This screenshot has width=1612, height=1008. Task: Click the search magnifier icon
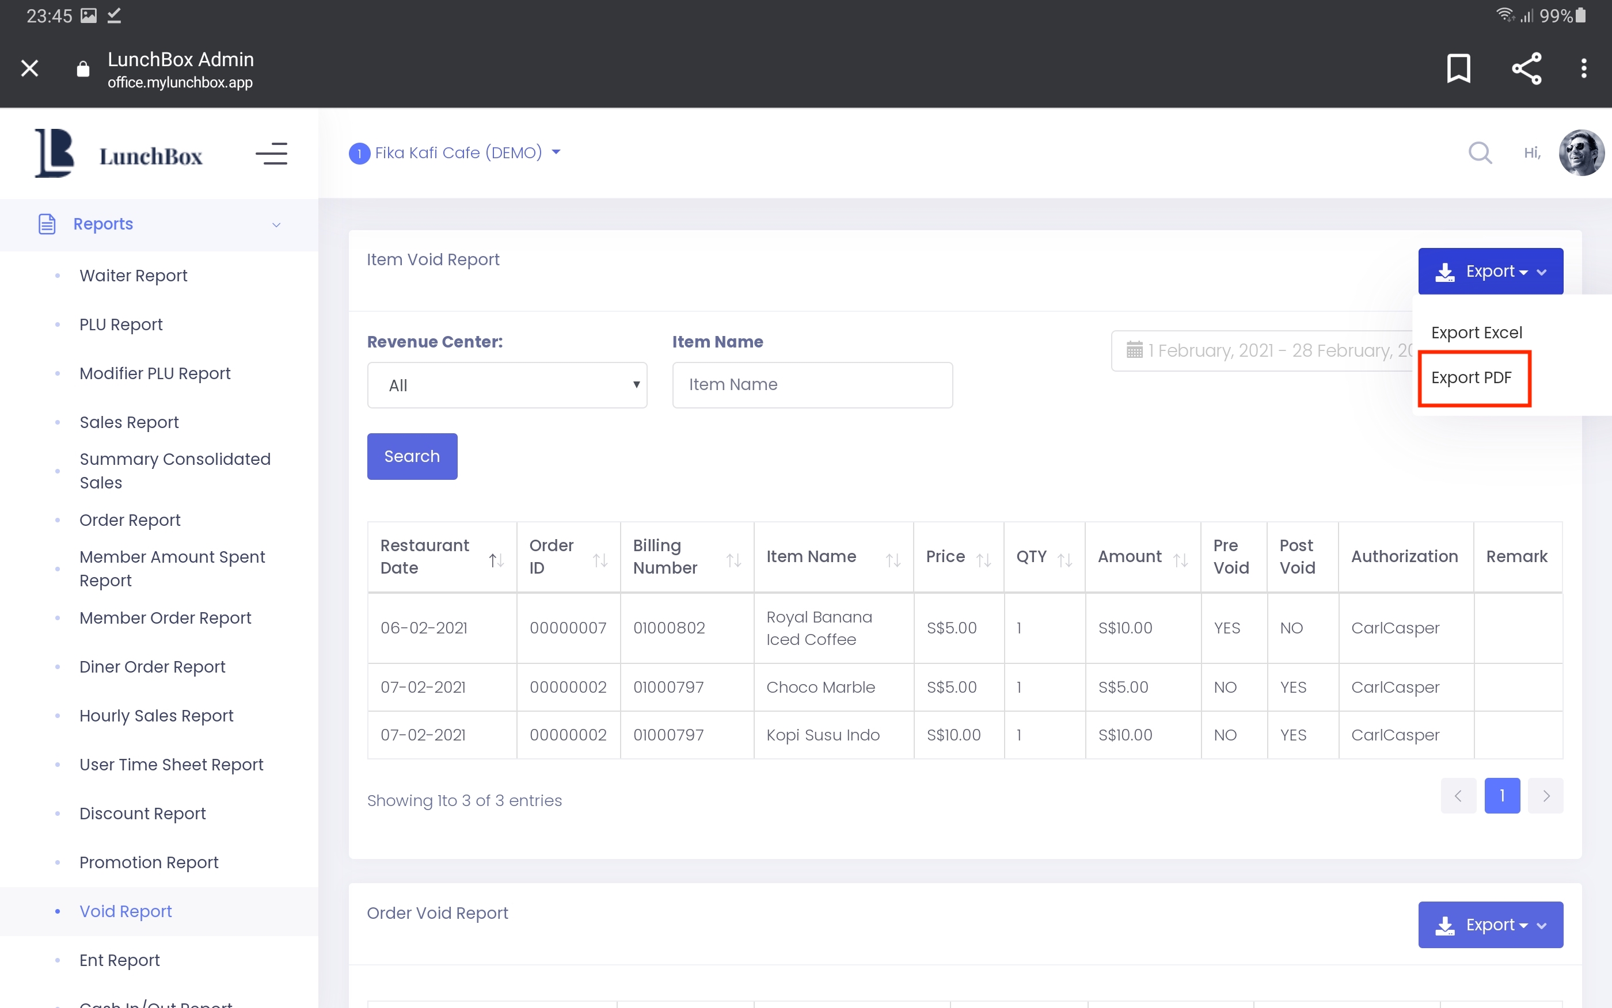tap(1479, 152)
